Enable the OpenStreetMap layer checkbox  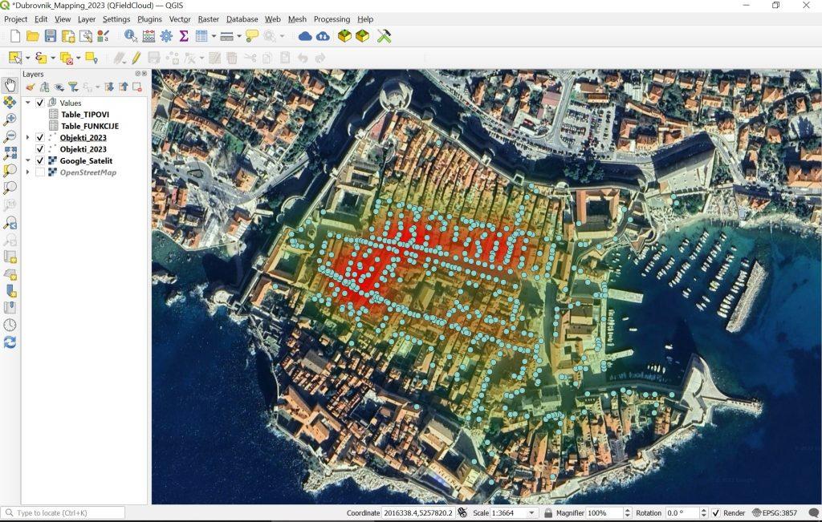click(40, 172)
